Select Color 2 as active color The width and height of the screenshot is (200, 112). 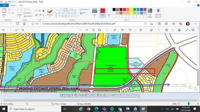[x=109, y=13]
